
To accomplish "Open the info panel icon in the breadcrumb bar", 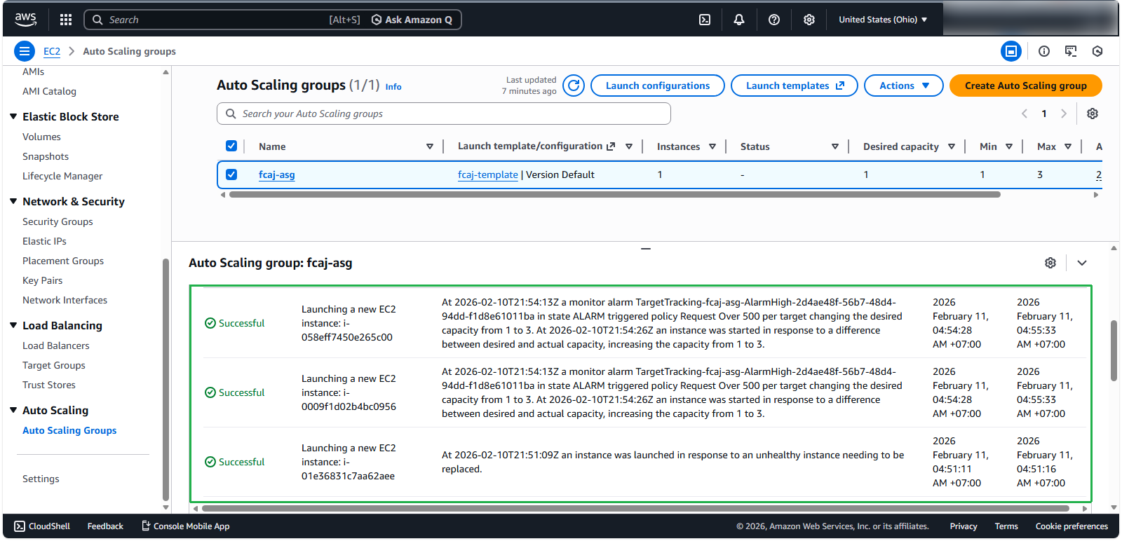I will pyautogui.click(x=1044, y=51).
